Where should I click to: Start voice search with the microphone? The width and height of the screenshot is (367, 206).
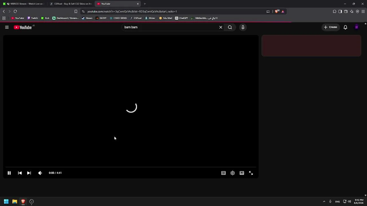243,27
